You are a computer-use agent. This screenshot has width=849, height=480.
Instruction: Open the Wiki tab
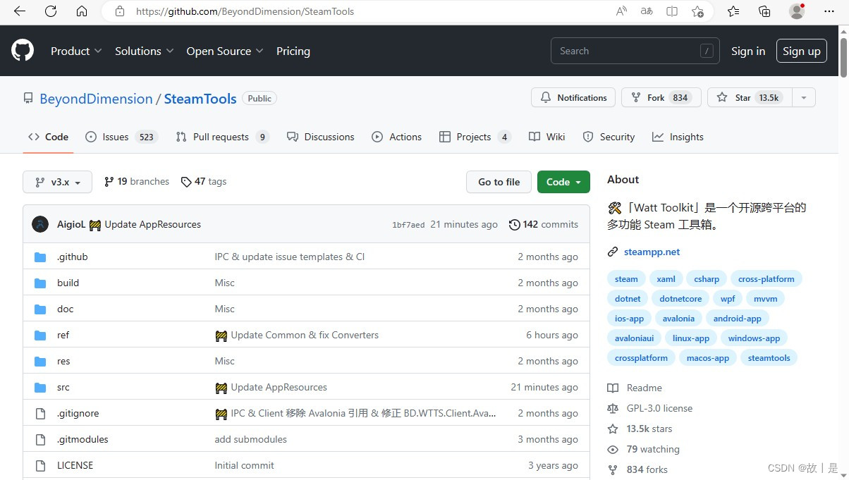pyautogui.click(x=547, y=137)
